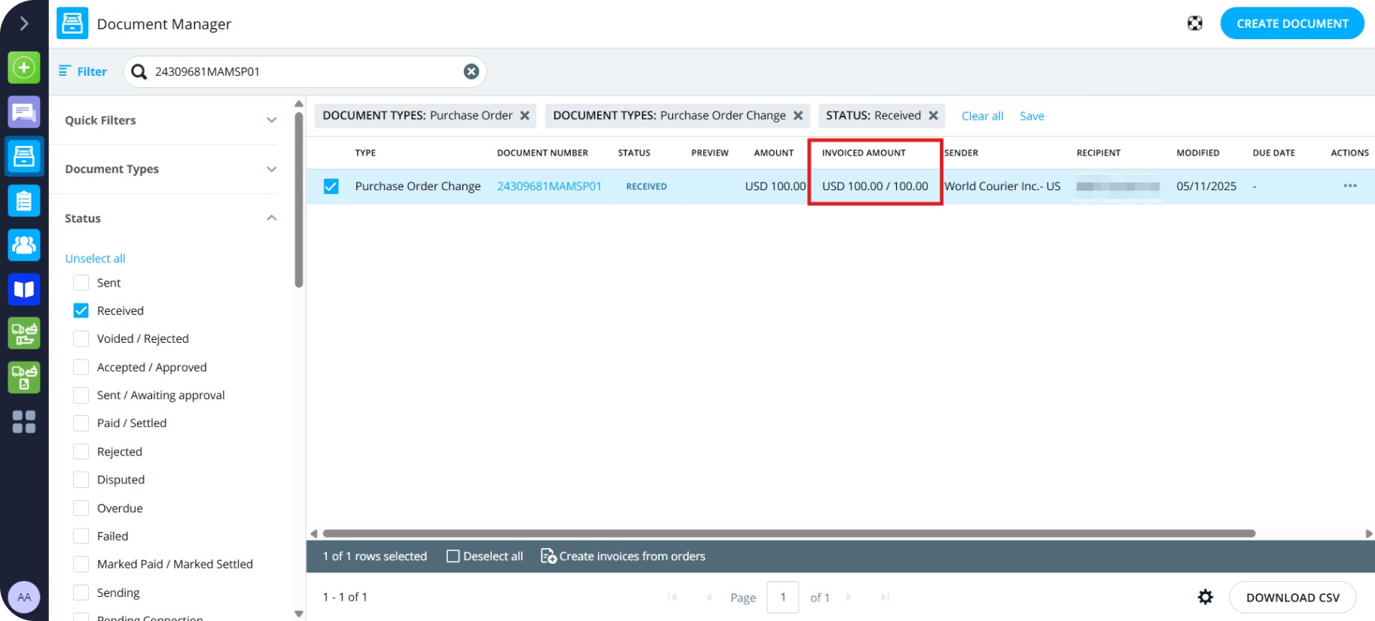This screenshot has height=621, width=1375.
Task: Sort by the Modified column header
Action: 1197,153
